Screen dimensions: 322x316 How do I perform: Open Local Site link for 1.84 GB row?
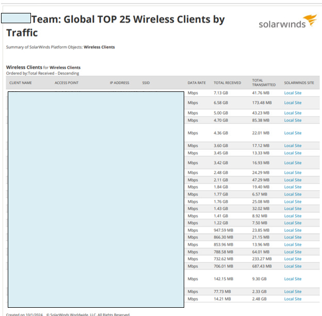click(x=293, y=187)
